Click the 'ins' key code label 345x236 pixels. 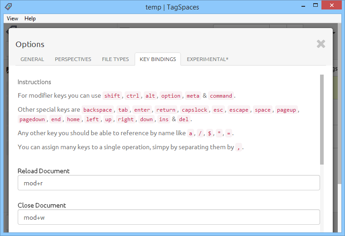[x=164, y=119]
